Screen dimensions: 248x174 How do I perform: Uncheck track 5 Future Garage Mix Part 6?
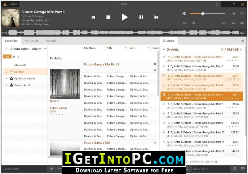point(164,95)
